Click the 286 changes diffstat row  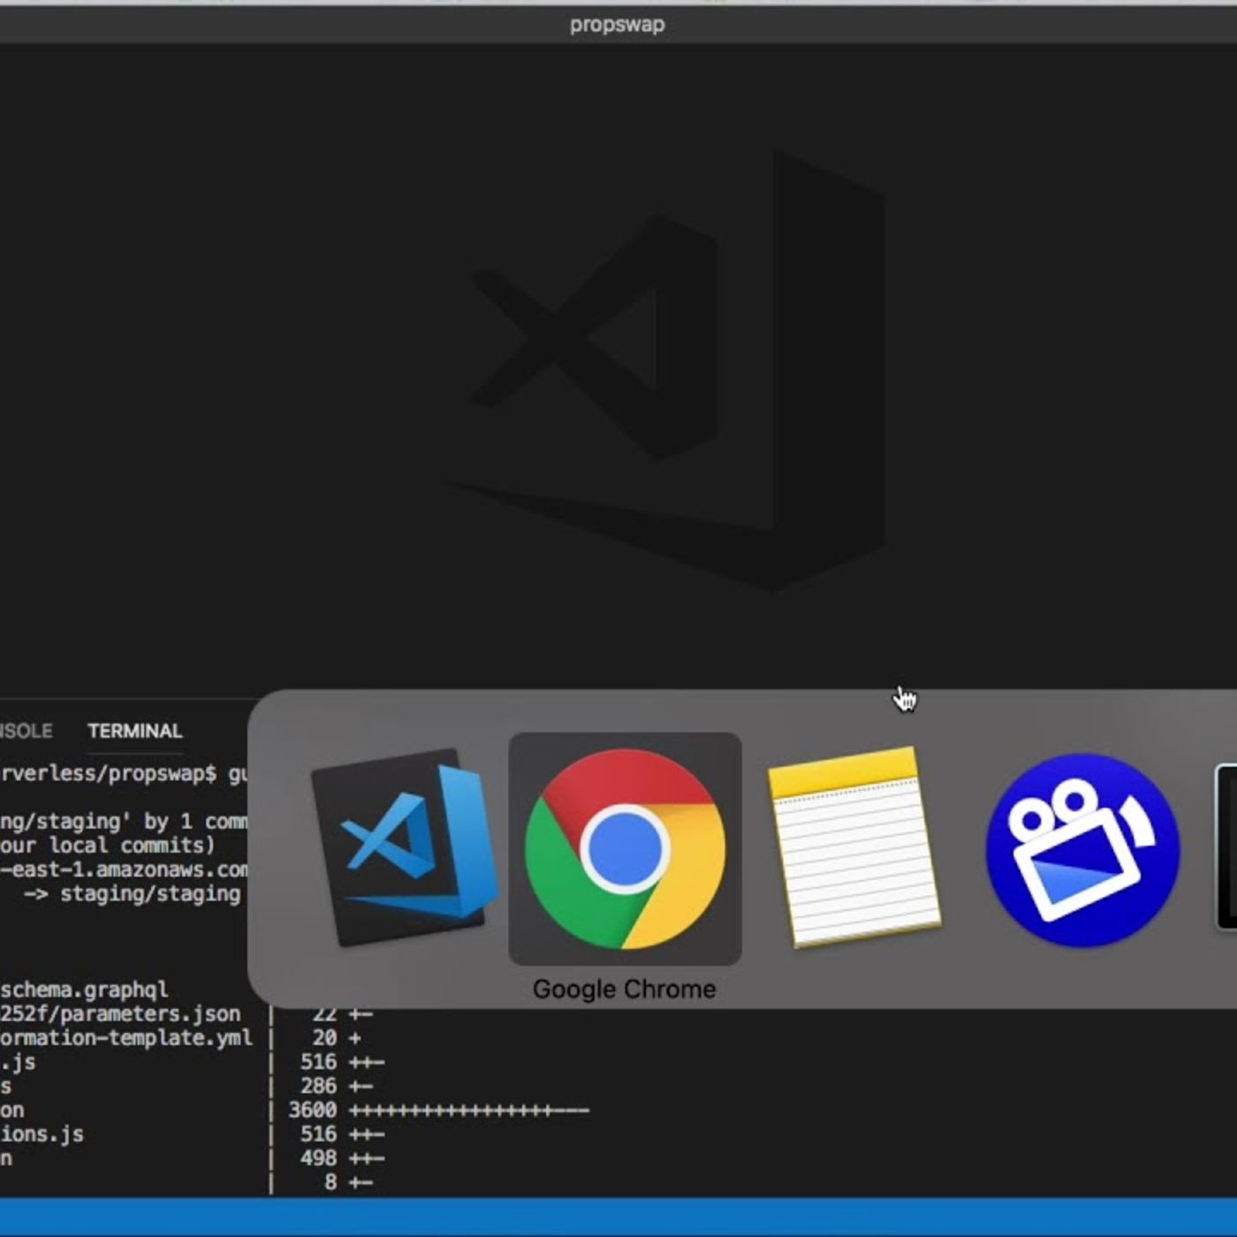tap(336, 1086)
